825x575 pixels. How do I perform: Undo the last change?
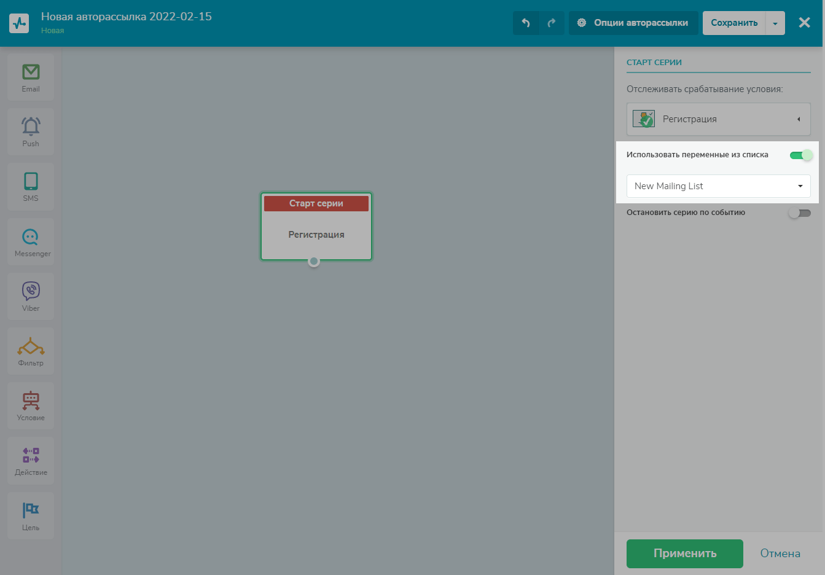click(x=526, y=23)
